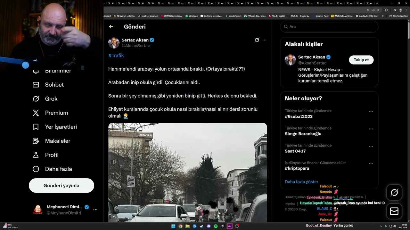Open Windows Start menu
This screenshot has width=410, height=230.
click(173, 226)
